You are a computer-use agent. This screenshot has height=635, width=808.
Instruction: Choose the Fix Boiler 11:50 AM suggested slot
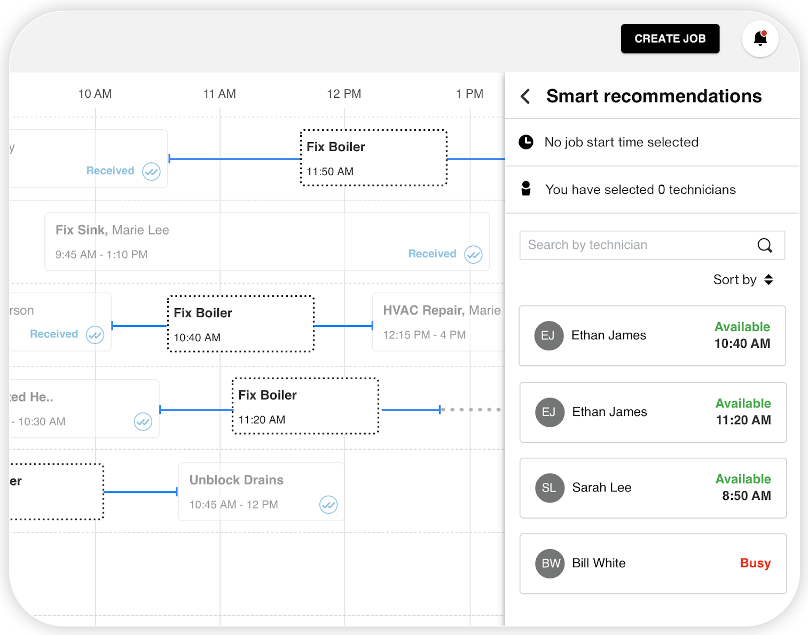[x=374, y=158]
